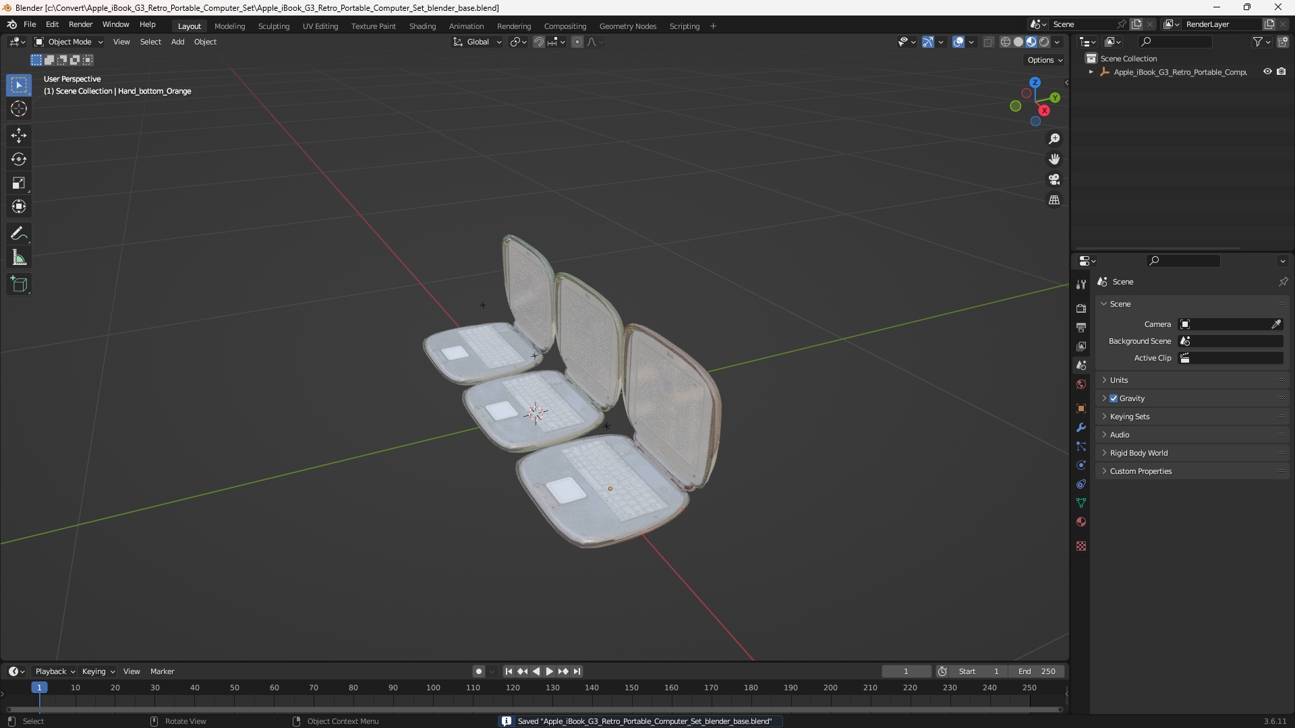Switch to rendered viewport shading

point(1044,42)
